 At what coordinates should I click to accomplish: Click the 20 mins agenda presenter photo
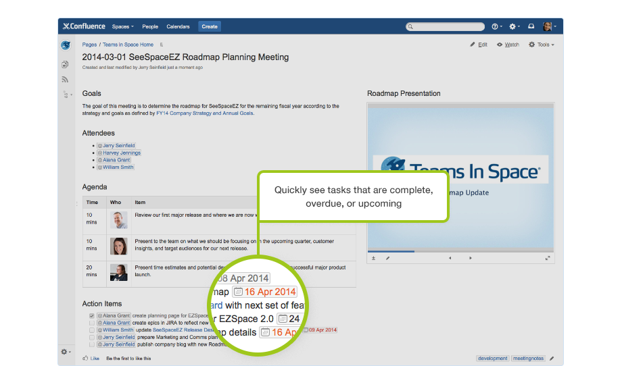(x=118, y=273)
